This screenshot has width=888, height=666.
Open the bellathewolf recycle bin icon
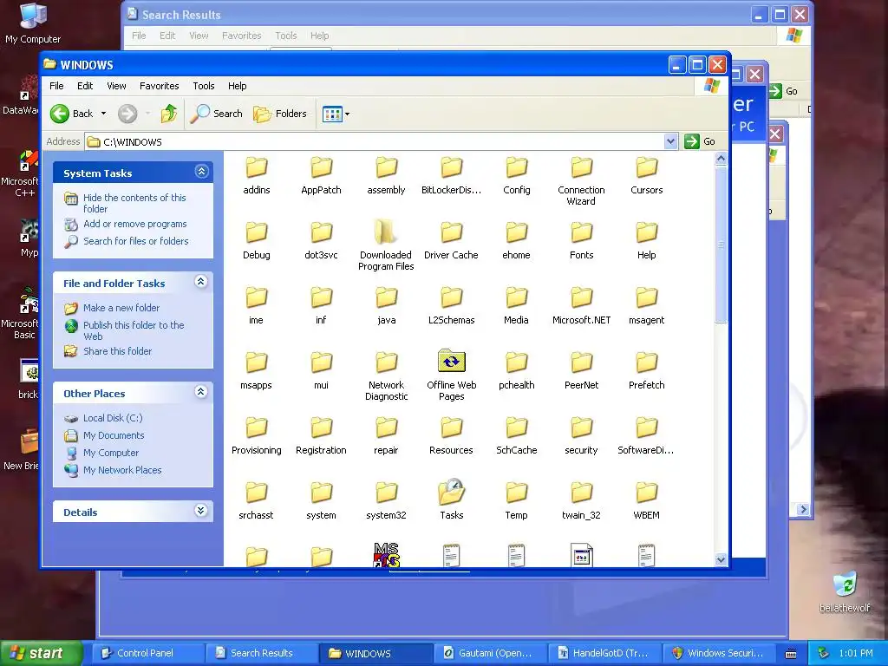click(x=845, y=592)
